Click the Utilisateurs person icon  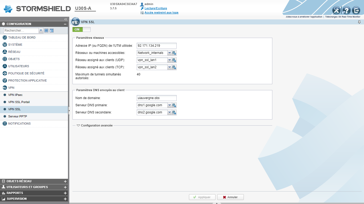click(x=5, y=66)
